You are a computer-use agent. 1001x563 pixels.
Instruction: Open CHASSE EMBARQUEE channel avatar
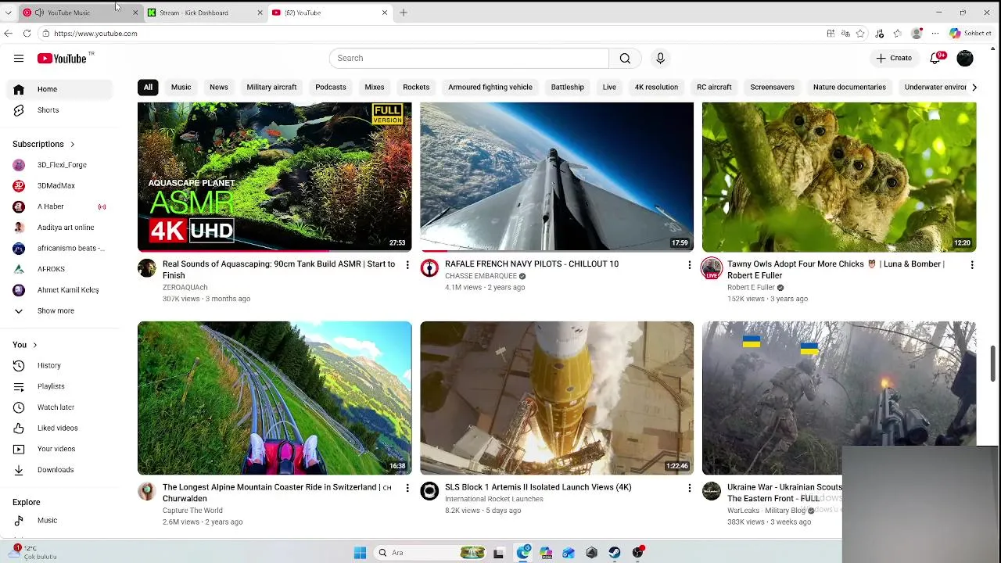(x=429, y=268)
